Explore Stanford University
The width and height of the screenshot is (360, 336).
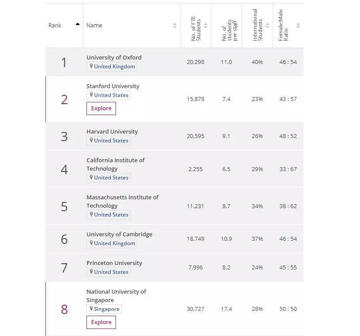point(101,108)
